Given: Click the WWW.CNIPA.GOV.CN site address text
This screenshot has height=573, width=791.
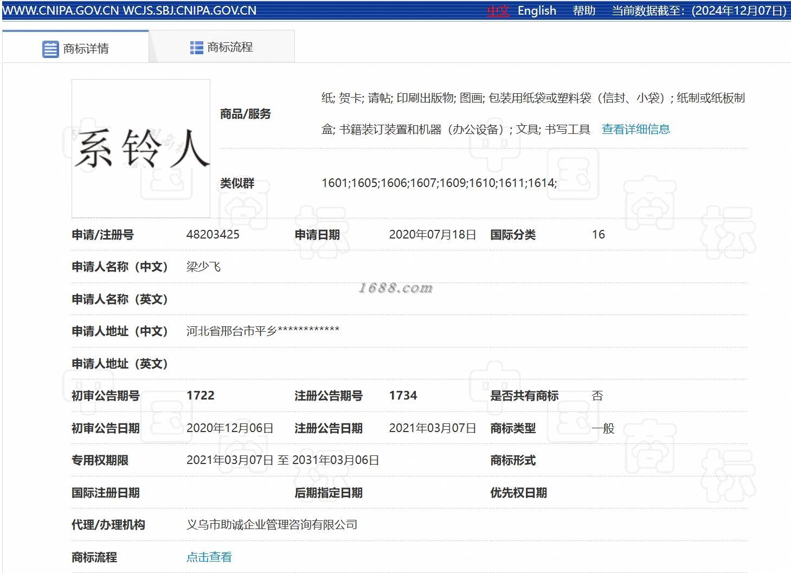Looking at the screenshot, I should 61,11.
